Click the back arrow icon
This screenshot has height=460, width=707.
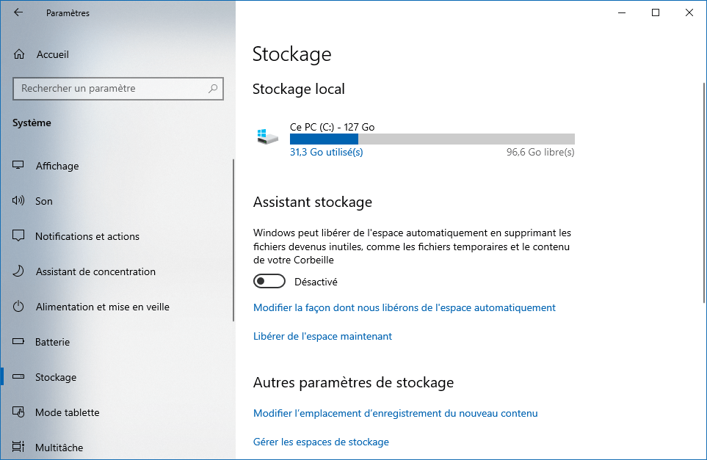tap(18, 12)
